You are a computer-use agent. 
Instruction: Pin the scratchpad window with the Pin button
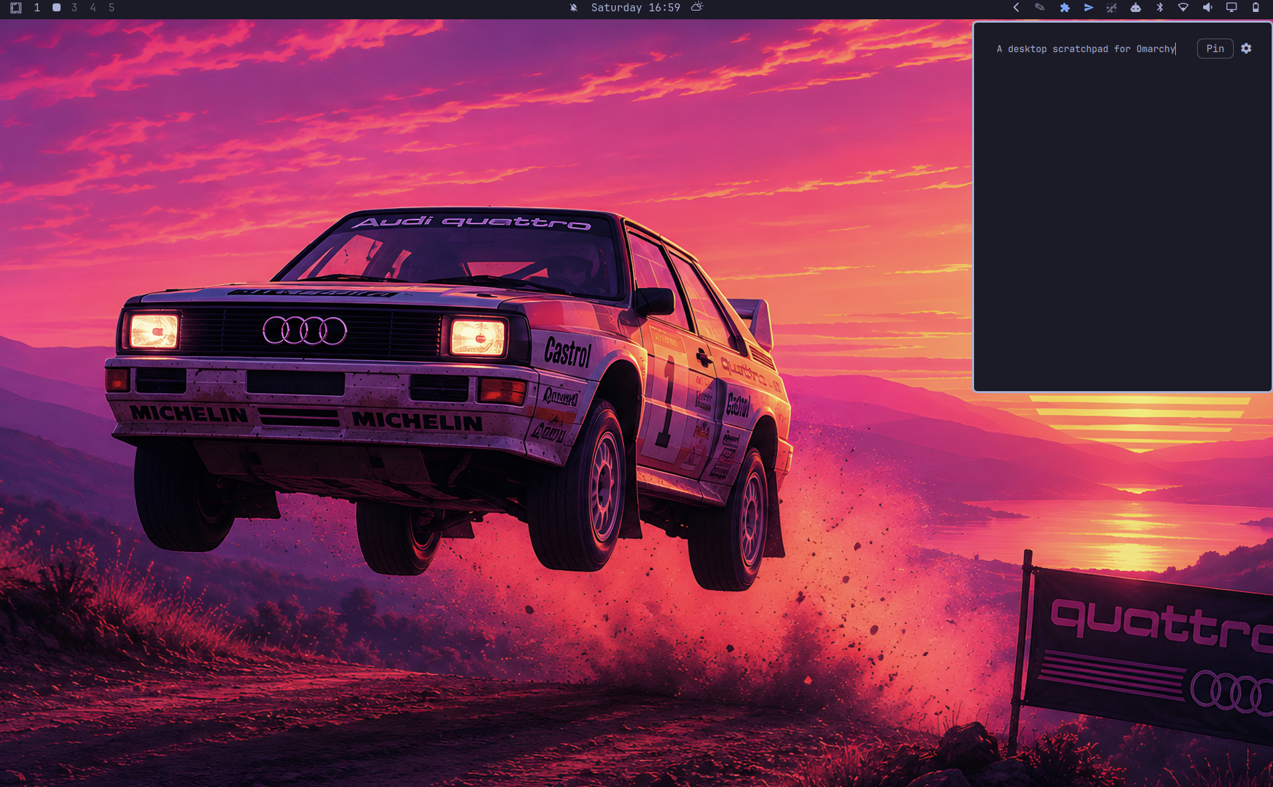[x=1215, y=49]
